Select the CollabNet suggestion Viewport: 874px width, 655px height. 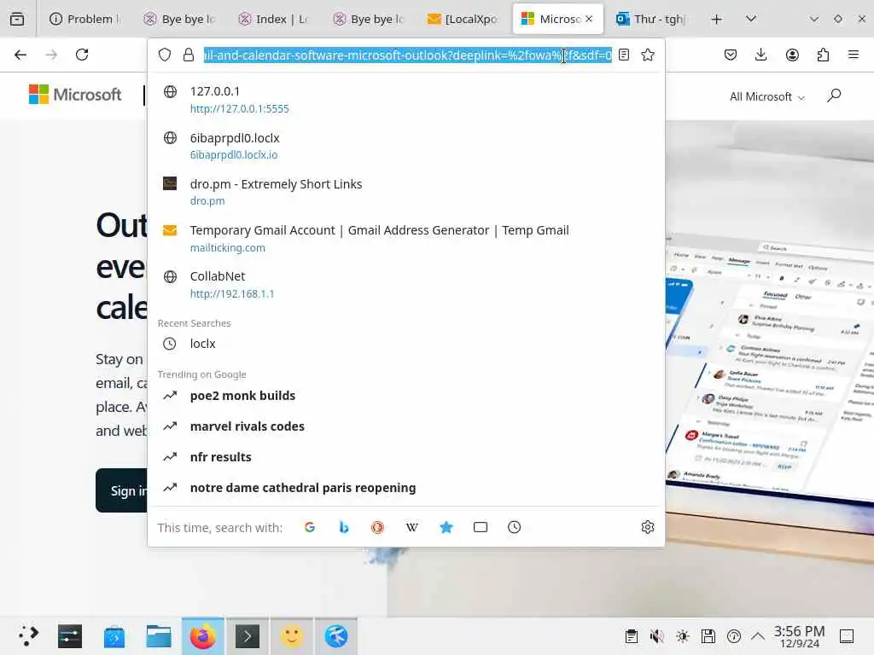[405, 285]
